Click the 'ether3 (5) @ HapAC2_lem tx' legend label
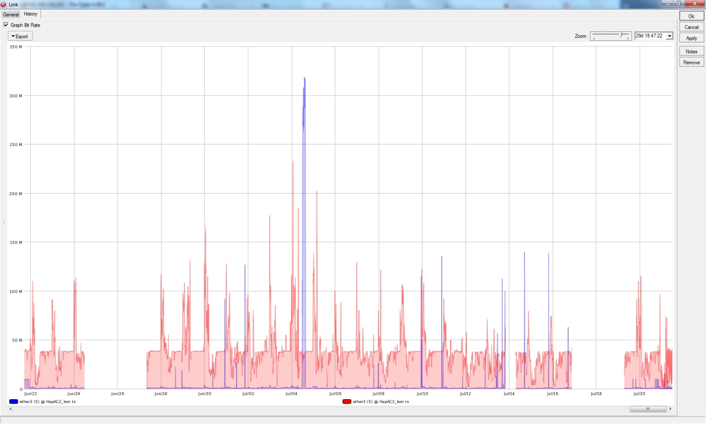The image size is (706, 424). (x=47, y=401)
